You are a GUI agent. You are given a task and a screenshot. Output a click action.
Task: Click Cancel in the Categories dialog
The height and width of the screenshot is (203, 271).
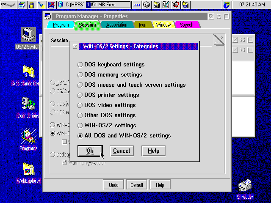click(122, 151)
